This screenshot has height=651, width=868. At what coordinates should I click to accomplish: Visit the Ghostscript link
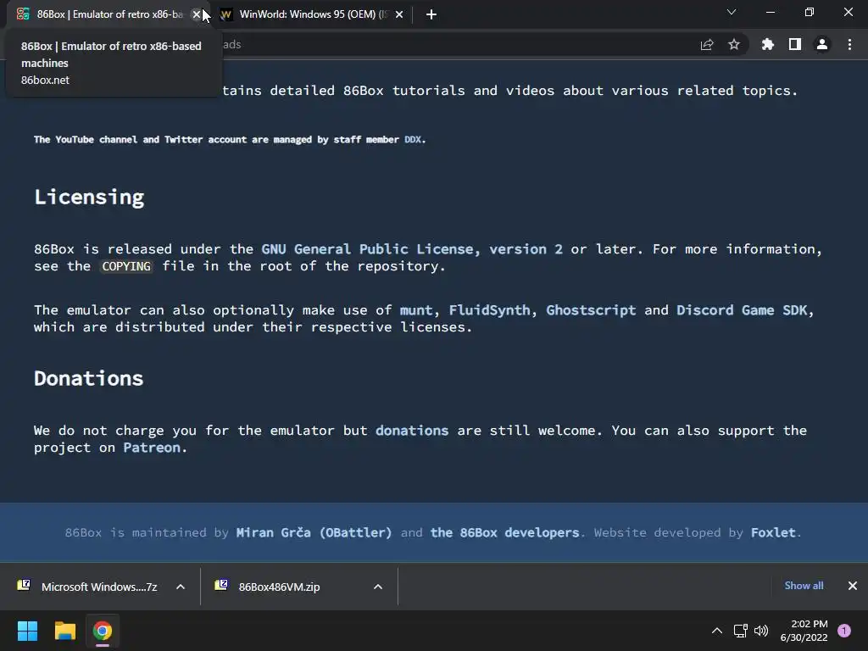pos(591,310)
